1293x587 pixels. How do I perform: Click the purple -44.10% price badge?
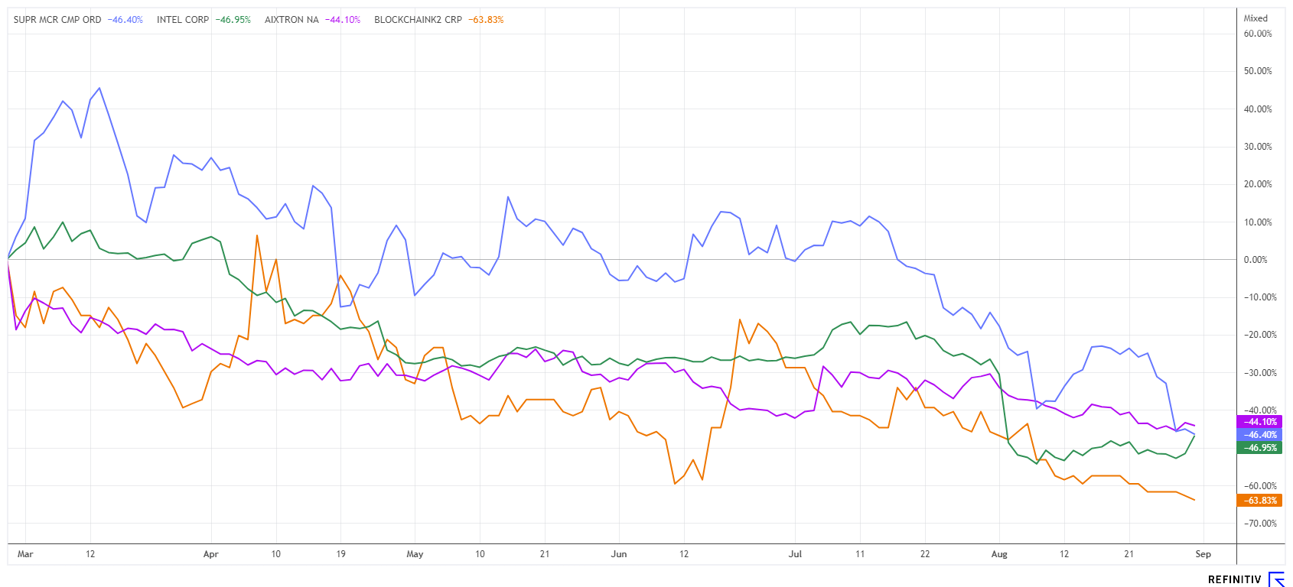tap(1260, 422)
